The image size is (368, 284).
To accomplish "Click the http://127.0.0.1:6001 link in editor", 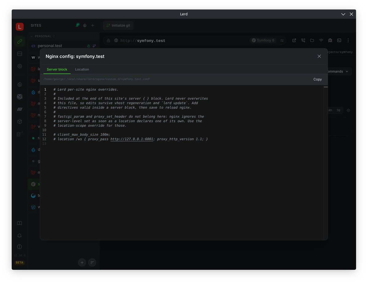I will [x=132, y=139].
